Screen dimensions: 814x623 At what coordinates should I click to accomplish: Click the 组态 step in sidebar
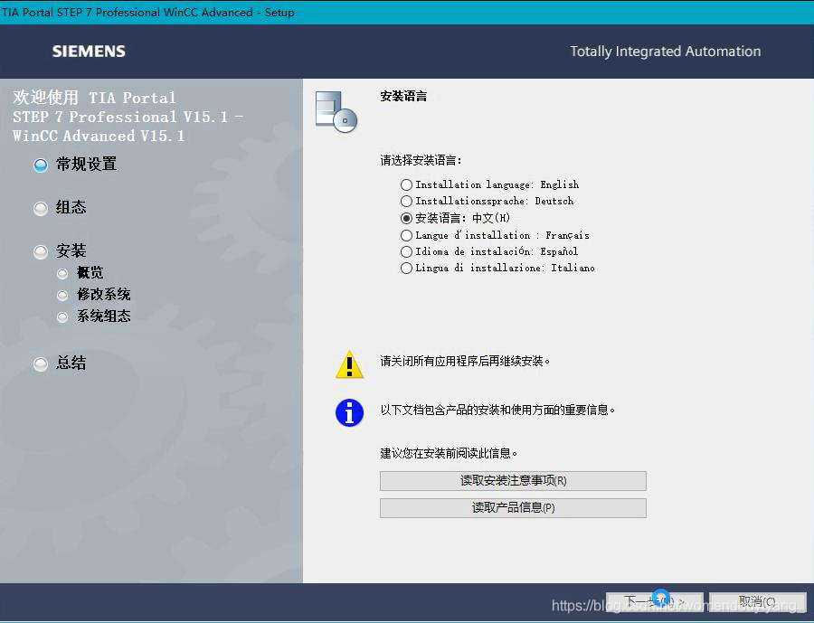coord(60,208)
